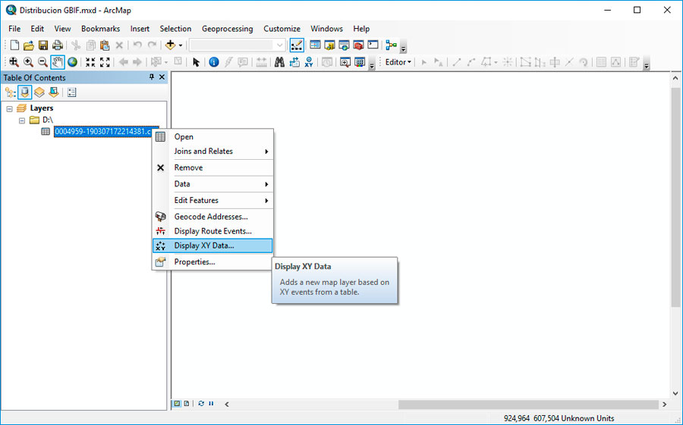This screenshot has height=425, width=683.
Task: Pause drawing of the map
Action: tap(211, 404)
